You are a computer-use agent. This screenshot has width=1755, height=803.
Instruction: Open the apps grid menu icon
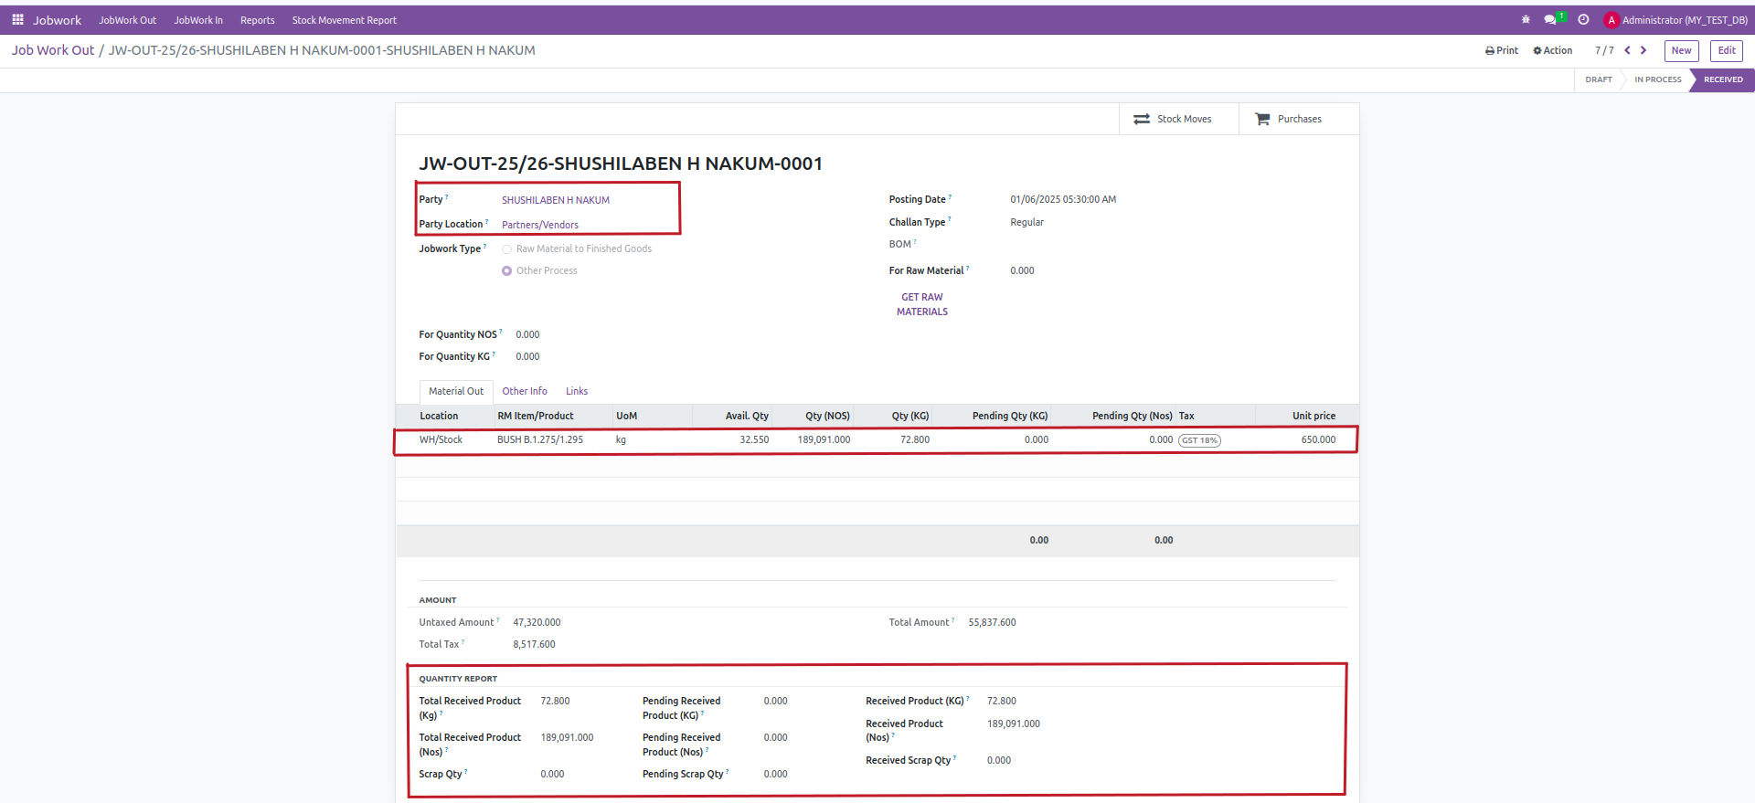point(17,19)
